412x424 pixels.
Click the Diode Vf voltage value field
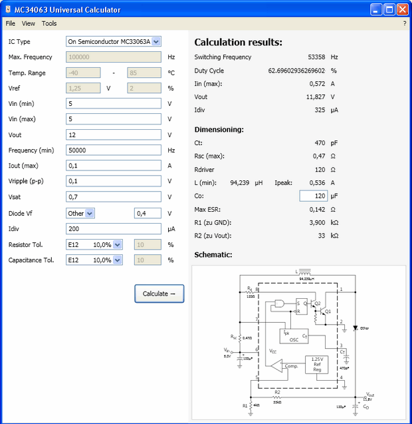148,214
